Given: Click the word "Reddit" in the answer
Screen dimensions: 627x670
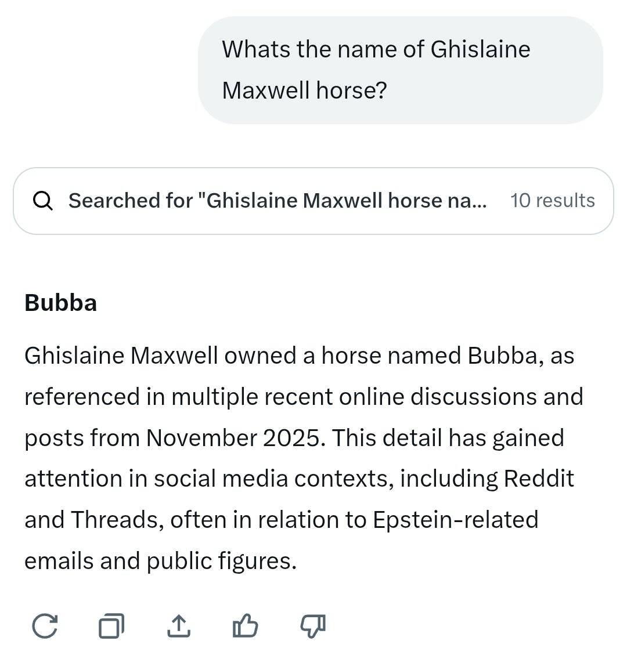Looking at the screenshot, I should click(538, 479).
